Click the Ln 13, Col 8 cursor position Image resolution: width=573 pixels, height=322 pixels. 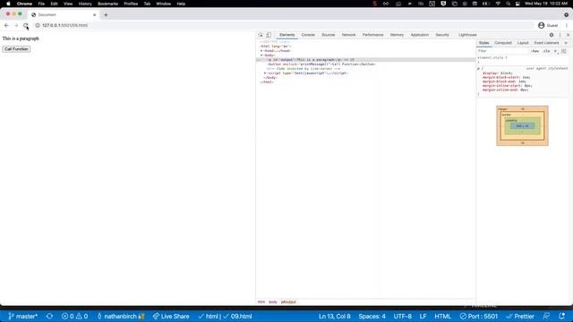point(334,317)
